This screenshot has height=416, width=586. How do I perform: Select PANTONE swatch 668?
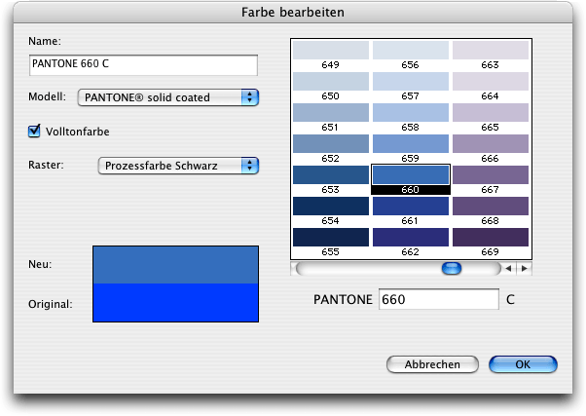coord(491,207)
